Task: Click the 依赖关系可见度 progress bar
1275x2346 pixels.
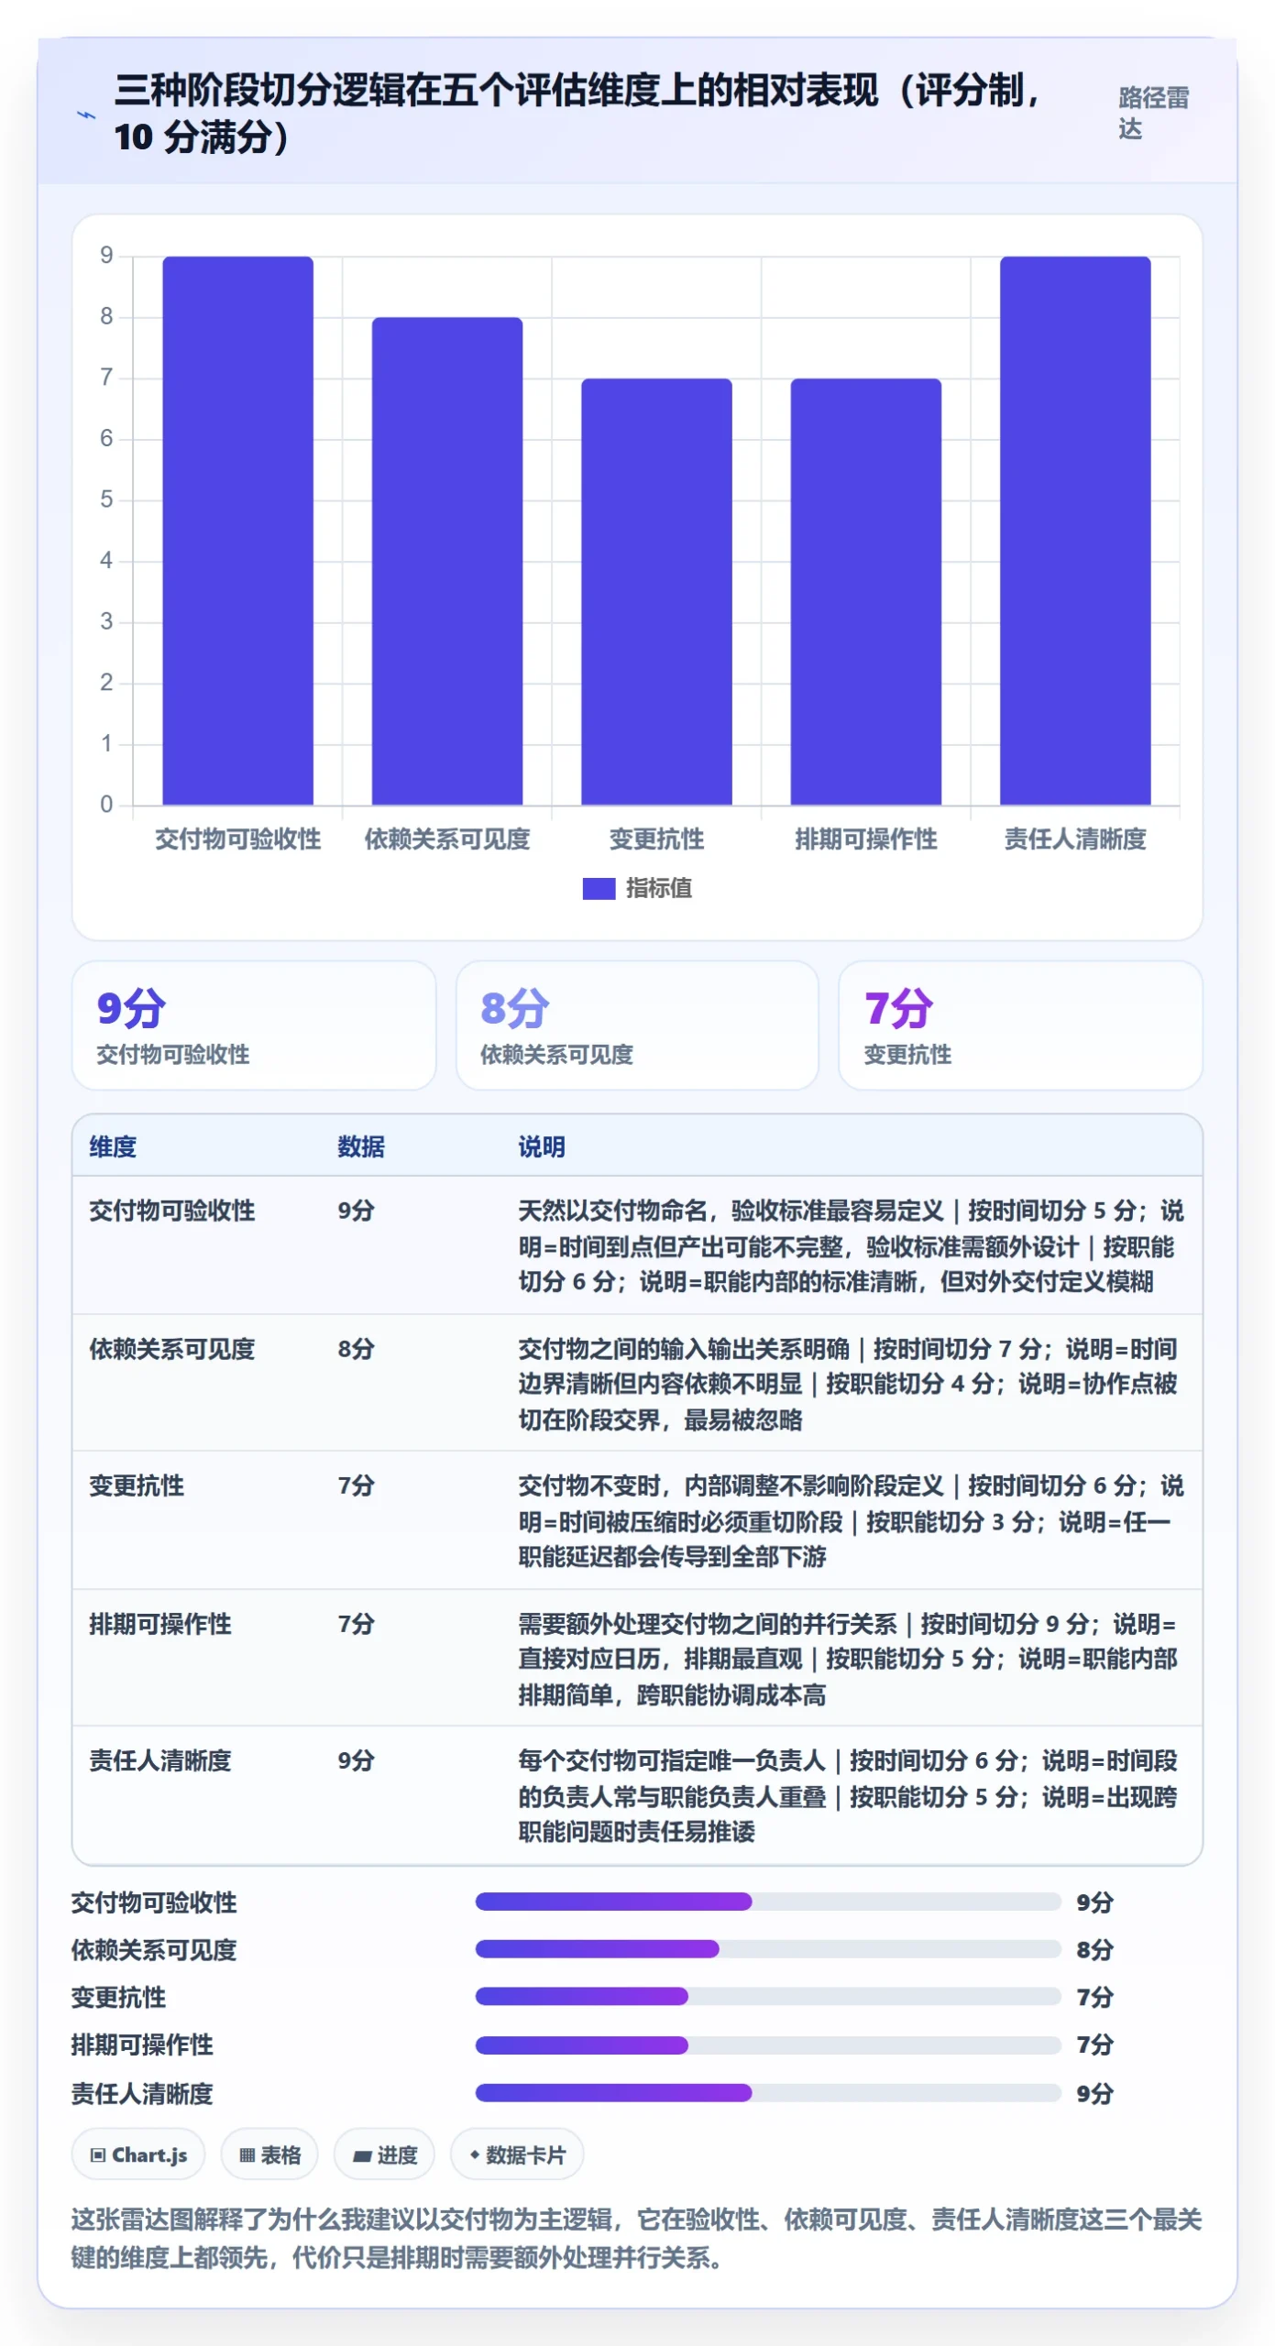Action: (768, 1949)
